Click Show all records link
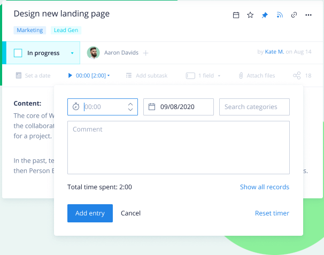This screenshot has height=255, width=324. tap(265, 187)
